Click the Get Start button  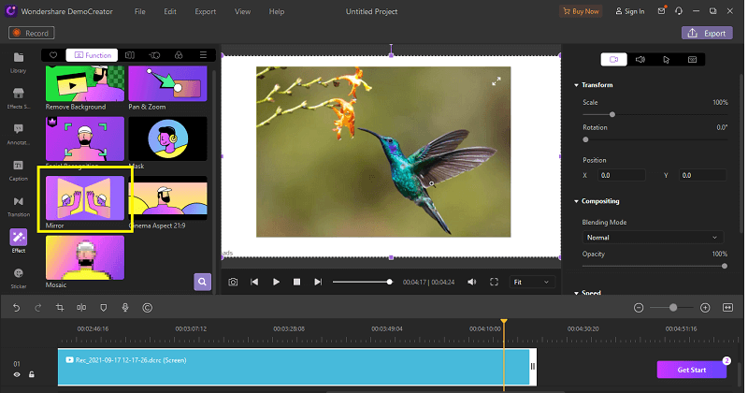coord(692,370)
